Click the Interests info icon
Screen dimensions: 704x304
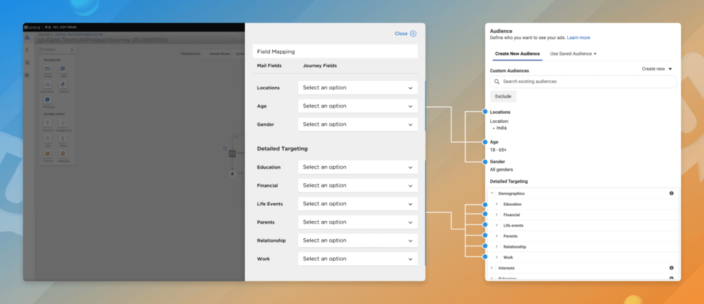671,268
